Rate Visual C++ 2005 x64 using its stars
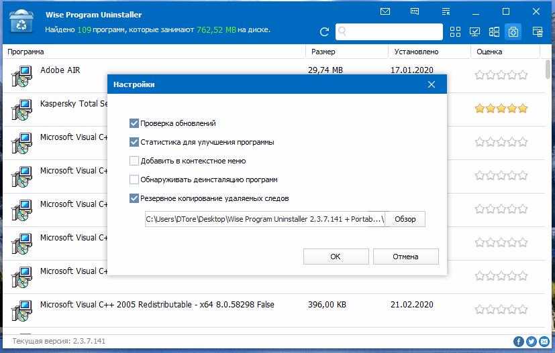 pos(501,309)
